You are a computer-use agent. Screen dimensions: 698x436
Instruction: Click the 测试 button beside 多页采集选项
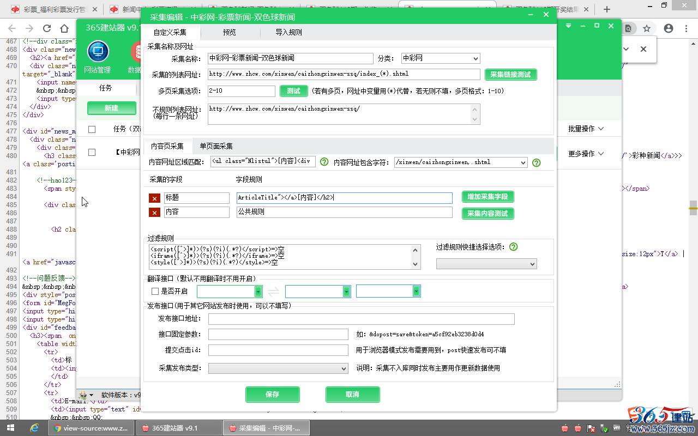293,91
